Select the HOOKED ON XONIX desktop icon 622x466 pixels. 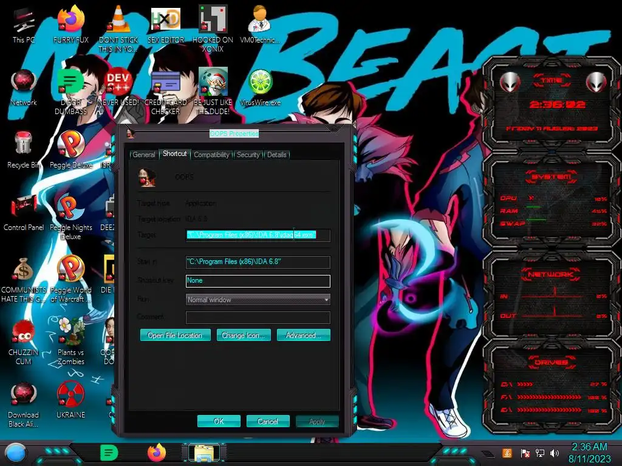click(213, 29)
